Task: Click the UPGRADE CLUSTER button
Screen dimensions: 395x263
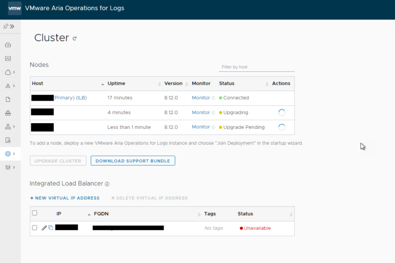Action: [x=58, y=161]
